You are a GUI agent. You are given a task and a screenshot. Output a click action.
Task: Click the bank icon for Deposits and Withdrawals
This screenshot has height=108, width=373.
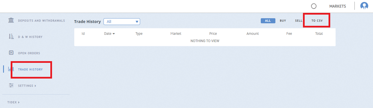pos(11,20)
